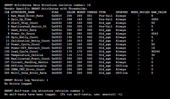Click the Load_Cycle_Count raw value 90344

click(155, 52)
